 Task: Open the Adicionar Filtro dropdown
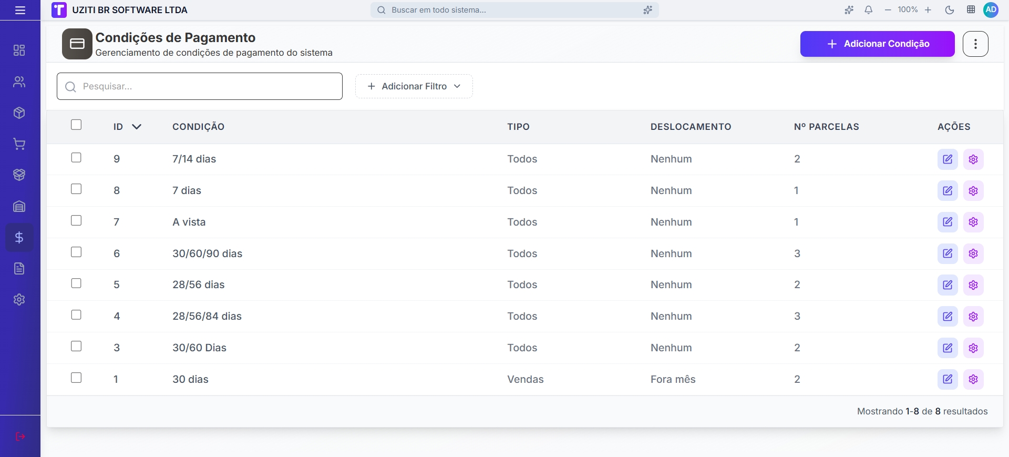pyautogui.click(x=414, y=86)
